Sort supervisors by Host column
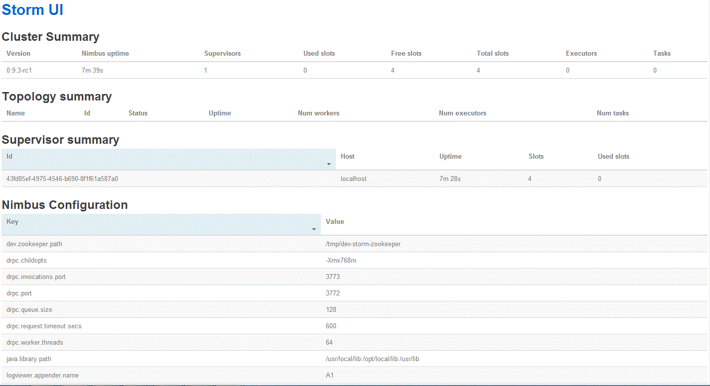The width and height of the screenshot is (710, 386). pyautogui.click(x=347, y=156)
